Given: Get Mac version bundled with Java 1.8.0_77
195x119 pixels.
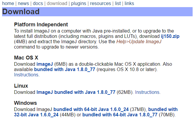Looking at the screenshot, I should [x=65, y=70].
